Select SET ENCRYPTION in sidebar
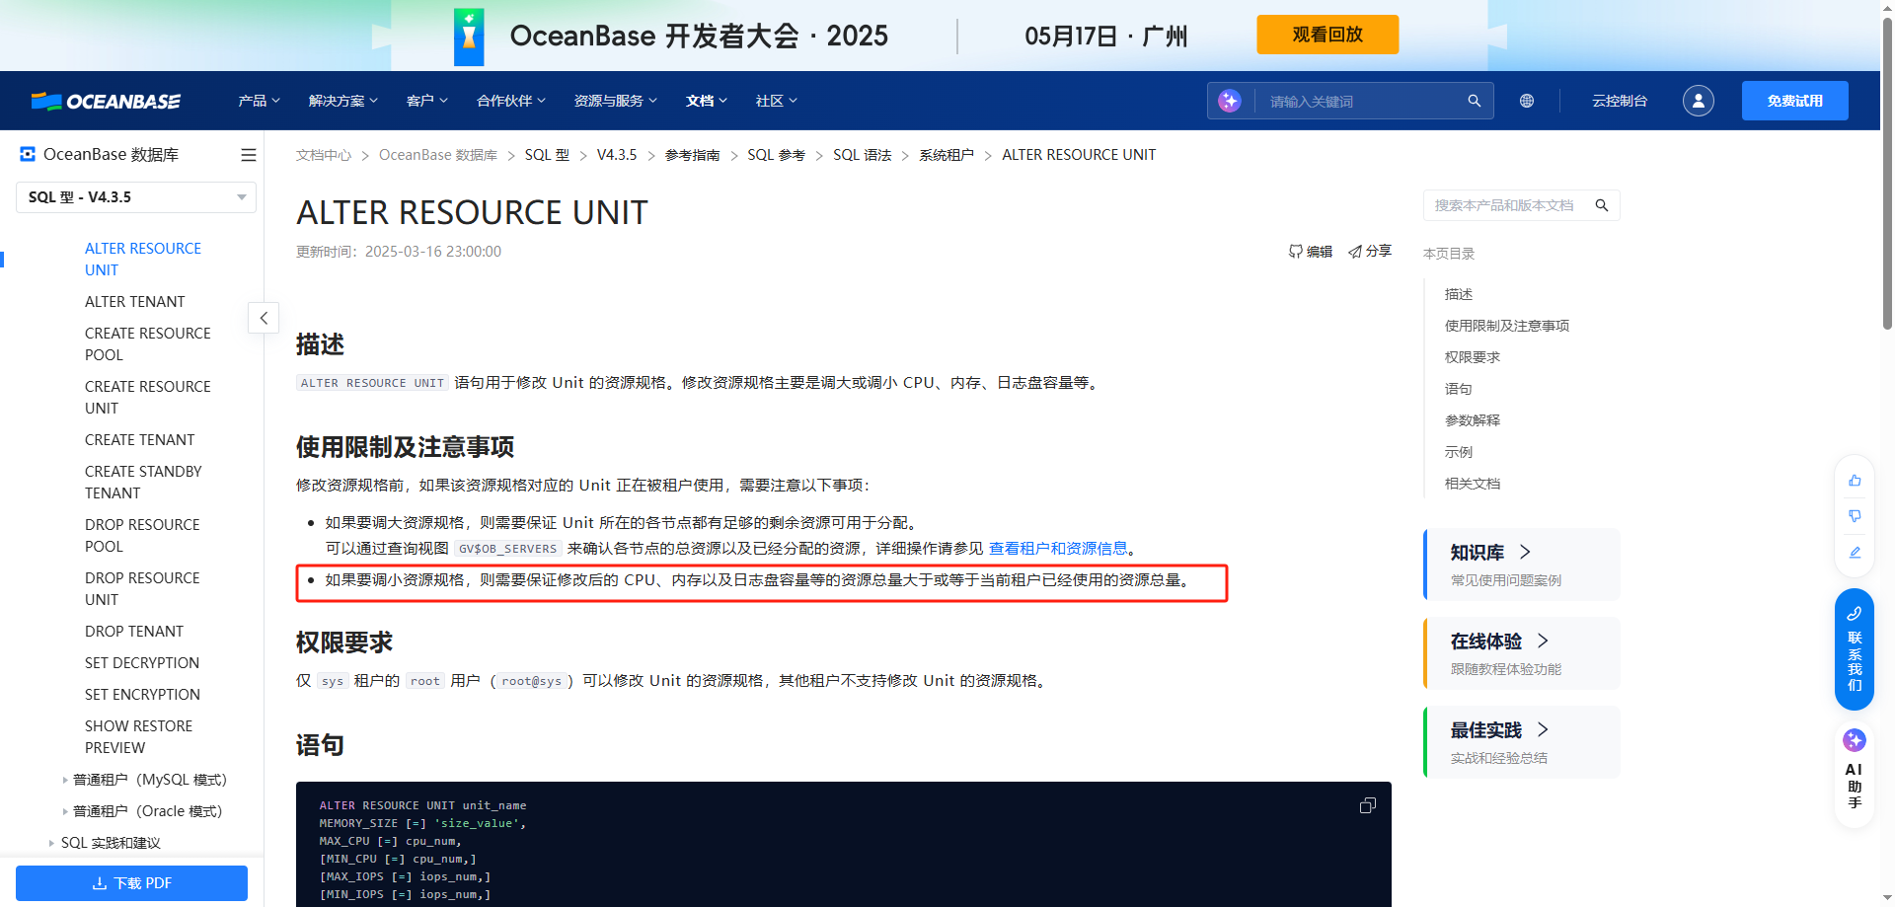Screen dimensions: 1895x907 coord(143,695)
